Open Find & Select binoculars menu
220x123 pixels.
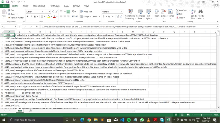[201, 14]
